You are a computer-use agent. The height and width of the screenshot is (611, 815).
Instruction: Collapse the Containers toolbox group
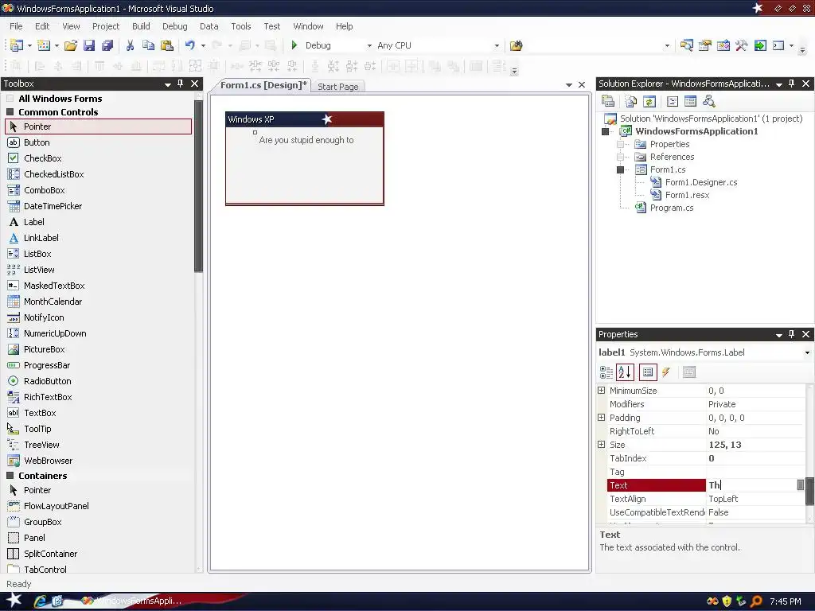(10, 476)
